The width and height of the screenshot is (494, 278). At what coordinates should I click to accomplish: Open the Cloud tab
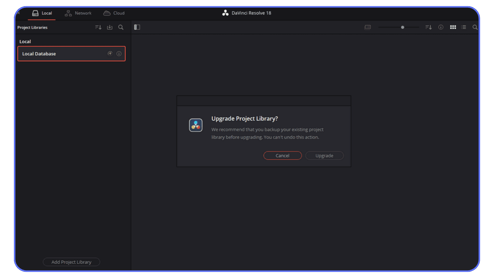point(114,13)
